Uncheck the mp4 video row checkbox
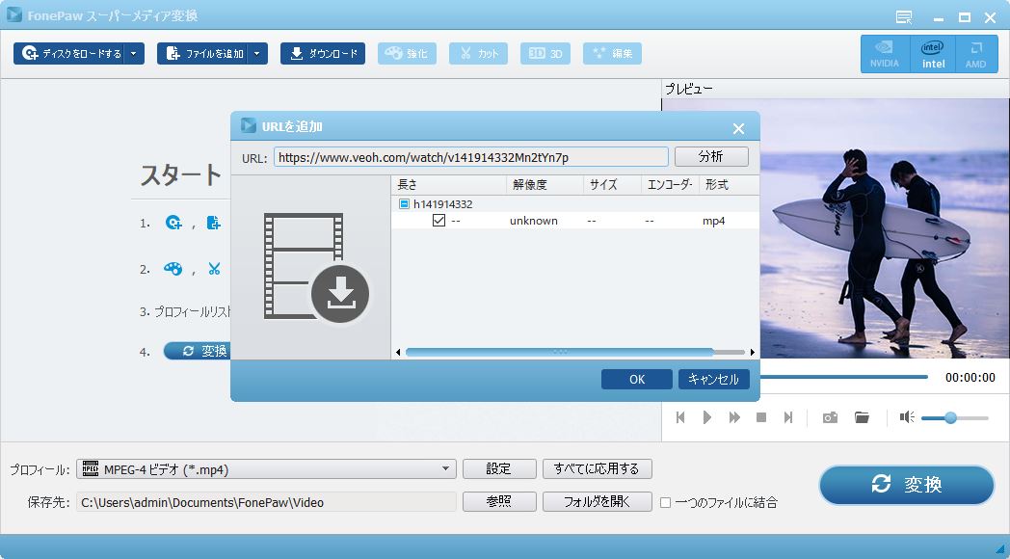The image size is (1010, 559). click(x=439, y=221)
